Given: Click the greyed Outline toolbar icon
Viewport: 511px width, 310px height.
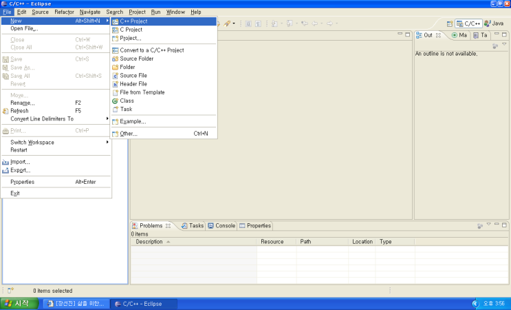Looking at the screenshot, I should 495,46.
